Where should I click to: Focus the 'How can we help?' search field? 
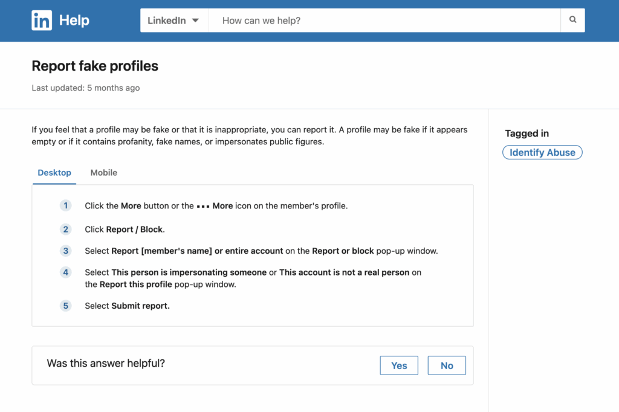click(x=384, y=20)
